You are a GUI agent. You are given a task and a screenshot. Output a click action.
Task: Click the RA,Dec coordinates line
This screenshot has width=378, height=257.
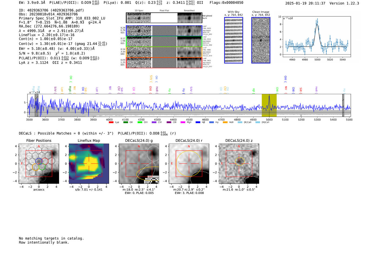49,26
